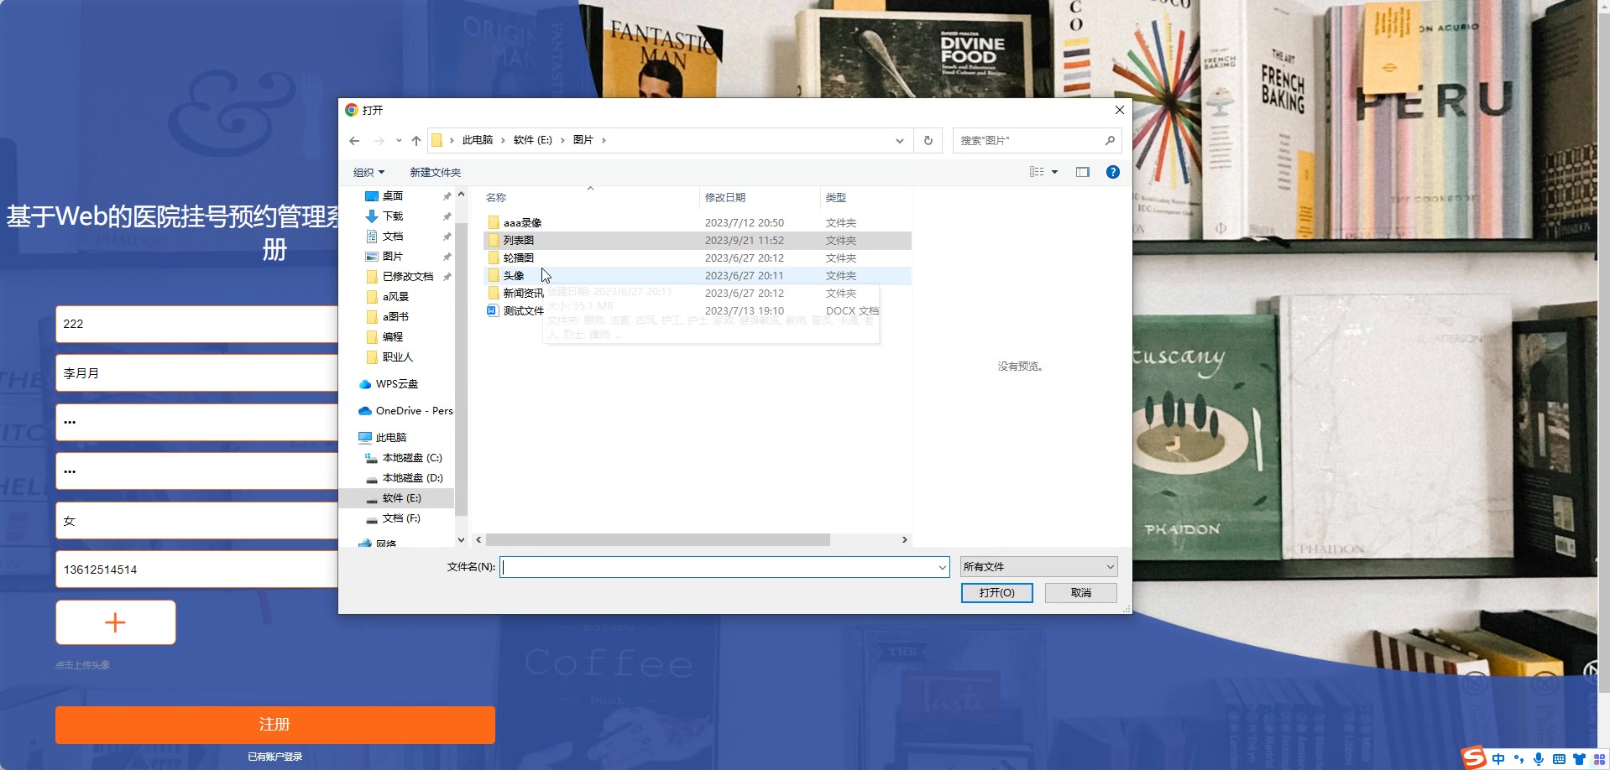Select a图书 folder in the sidebar

(x=395, y=317)
